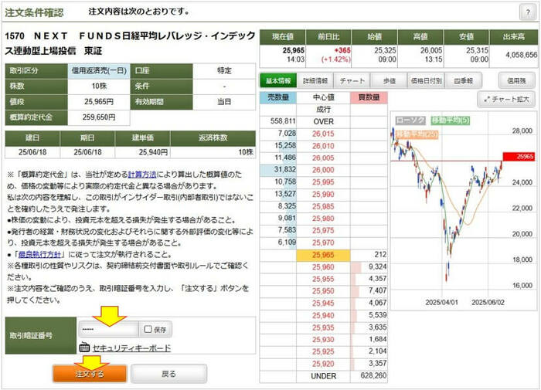This screenshot has width=541, height=390.
Task: Expand the chart with チャート拡大
Action: [506, 100]
